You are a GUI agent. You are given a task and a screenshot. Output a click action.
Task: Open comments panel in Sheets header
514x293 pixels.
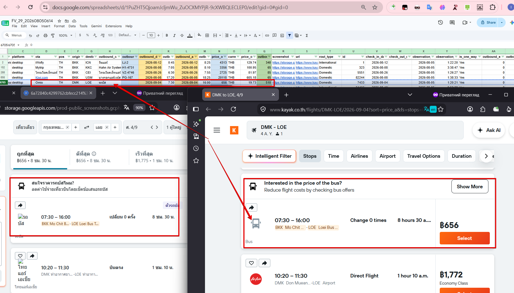pos(452,22)
